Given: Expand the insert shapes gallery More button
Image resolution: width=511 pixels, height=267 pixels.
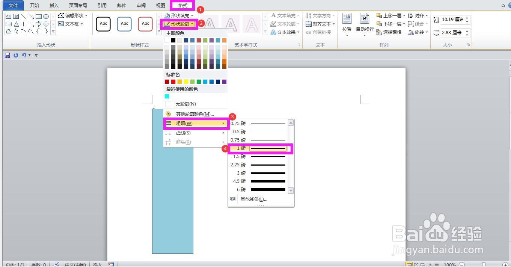Looking at the screenshot, I should (53, 32).
